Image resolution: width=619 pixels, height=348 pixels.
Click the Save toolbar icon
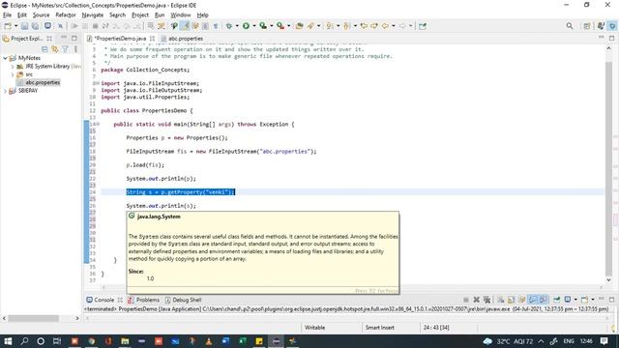click(24, 26)
